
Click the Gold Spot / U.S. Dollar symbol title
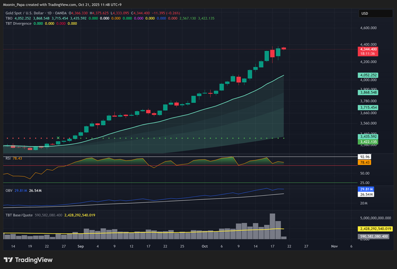[31, 12]
